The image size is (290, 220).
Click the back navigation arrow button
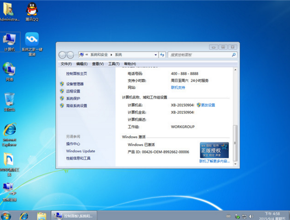coord(62,55)
